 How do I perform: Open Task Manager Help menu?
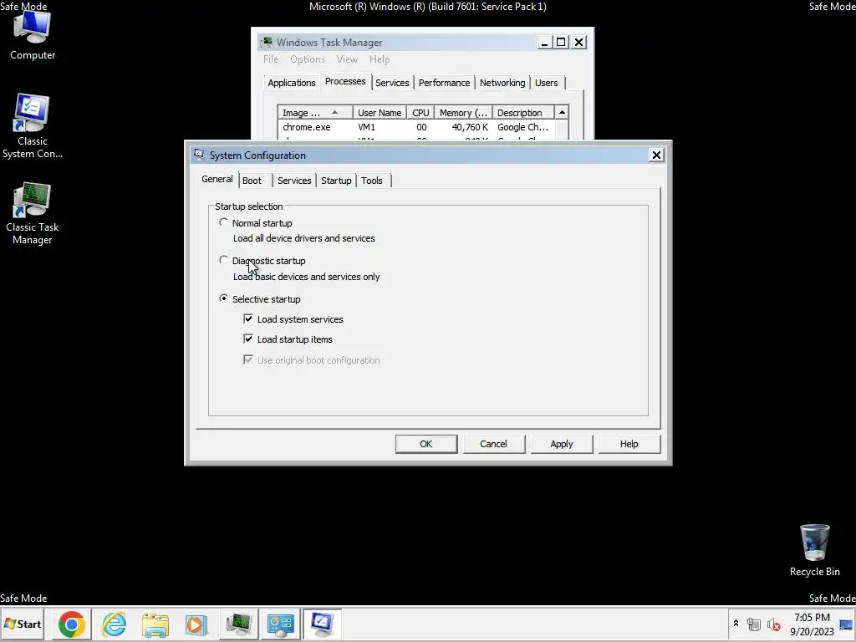click(x=380, y=59)
